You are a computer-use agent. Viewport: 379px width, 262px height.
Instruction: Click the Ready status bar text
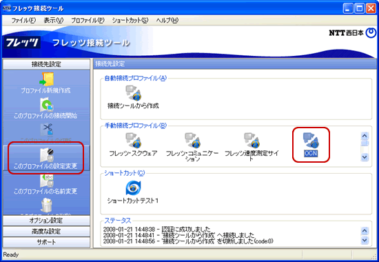10,254
